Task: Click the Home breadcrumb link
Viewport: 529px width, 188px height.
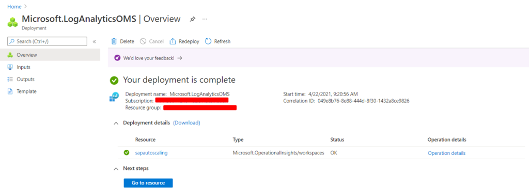Action: tap(14, 7)
